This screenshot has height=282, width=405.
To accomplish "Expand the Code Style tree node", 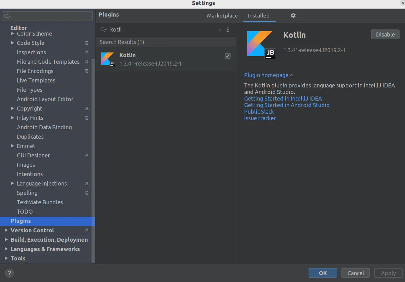I will (x=12, y=43).
